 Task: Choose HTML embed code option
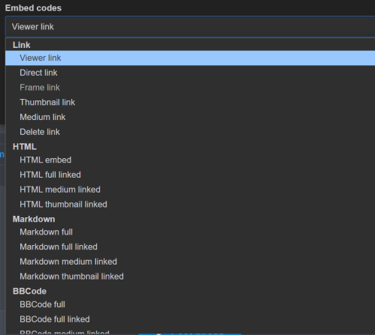[190, 160]
